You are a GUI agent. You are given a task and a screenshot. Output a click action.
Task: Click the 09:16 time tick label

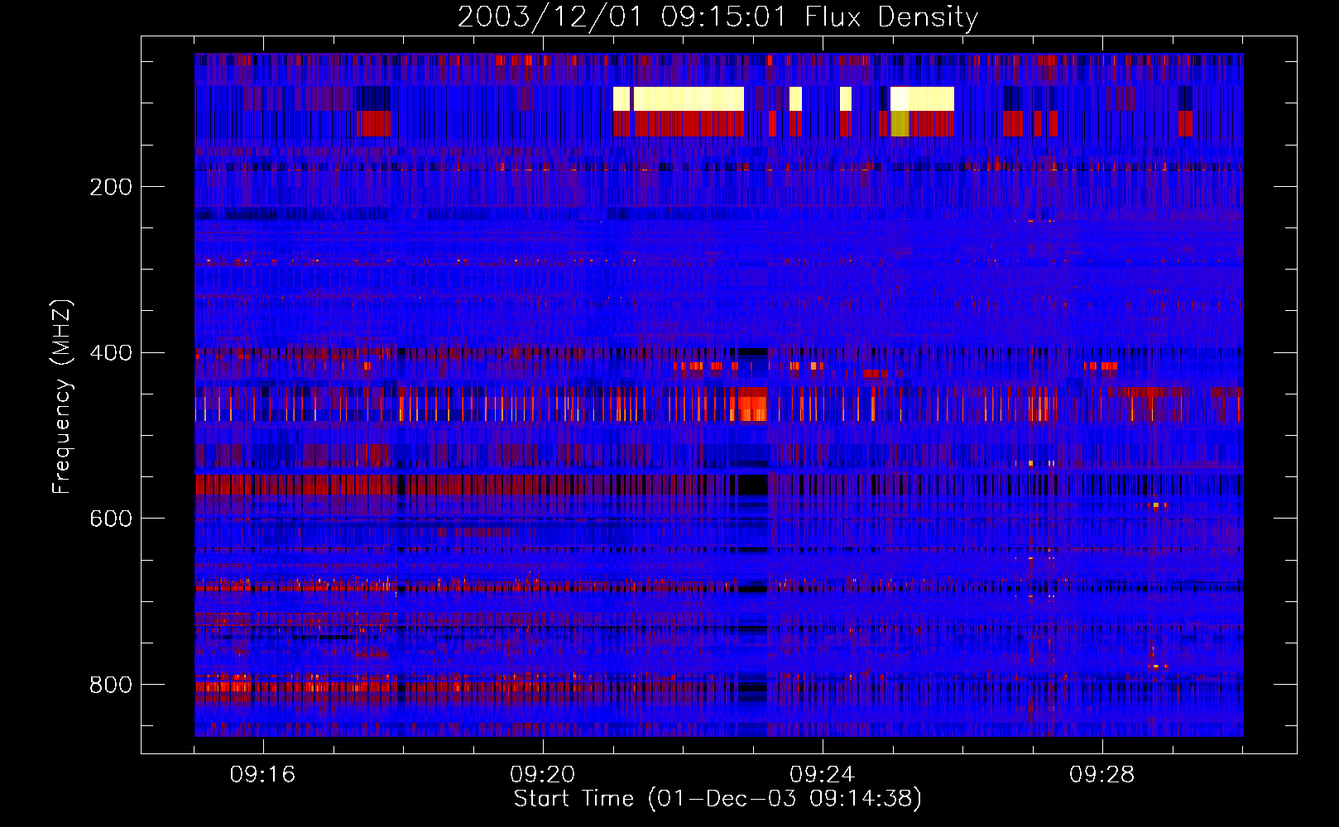263,774
